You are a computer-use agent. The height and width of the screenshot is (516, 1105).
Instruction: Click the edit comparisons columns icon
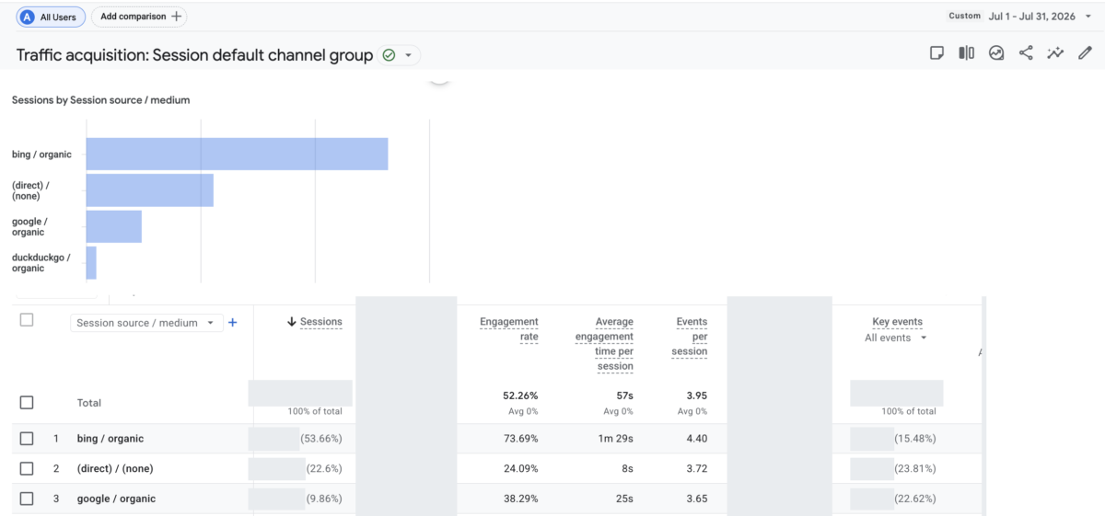[x=966, y=53]
